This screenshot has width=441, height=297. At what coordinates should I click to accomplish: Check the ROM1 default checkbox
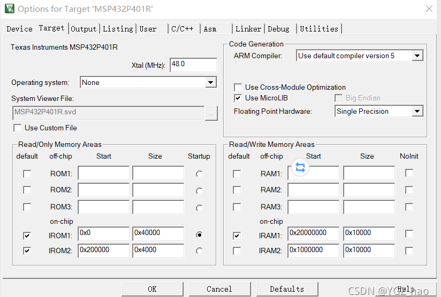click(27, 174)
